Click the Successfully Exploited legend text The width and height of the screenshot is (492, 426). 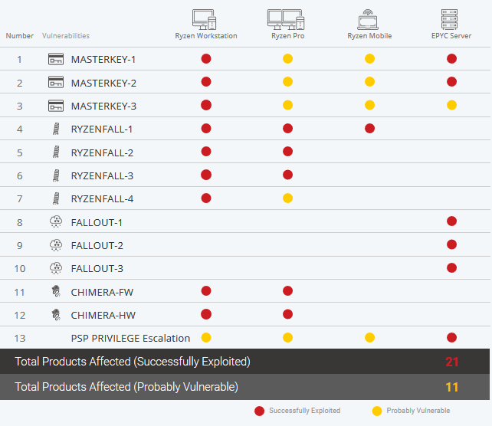point(305,411)
